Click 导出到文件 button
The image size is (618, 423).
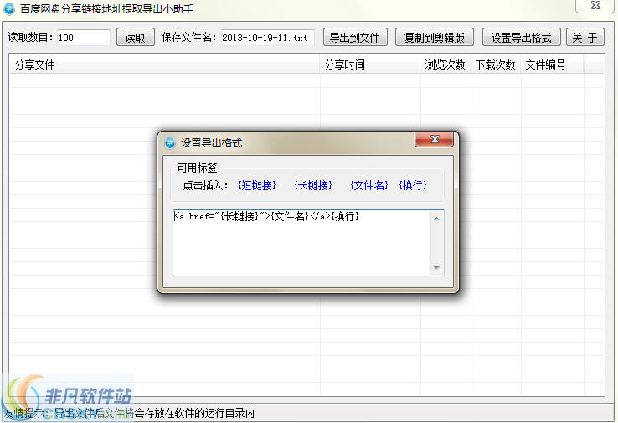tap(355, 38)
